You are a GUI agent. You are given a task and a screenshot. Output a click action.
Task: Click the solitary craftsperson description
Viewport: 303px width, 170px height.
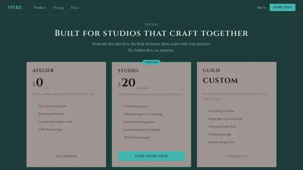point(63,94)
